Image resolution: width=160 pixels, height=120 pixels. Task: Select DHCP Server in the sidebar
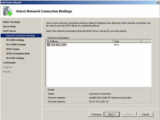coord(9,31)
